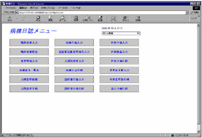Image resolution: width=202 pixels, height=138 pixels.
Task: Click the 透析室日誌入力 dialysis diary input button
Action: pos(74,79)
